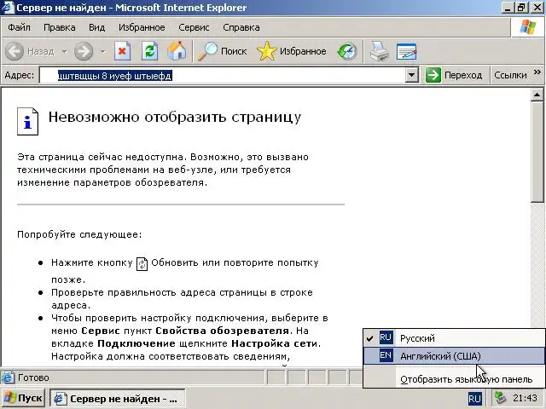Click the IE page icon in status bar

click(x=8, y=377)
